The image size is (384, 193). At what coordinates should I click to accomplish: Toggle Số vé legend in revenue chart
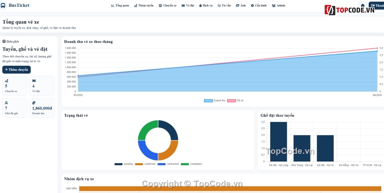pos(235,101)
